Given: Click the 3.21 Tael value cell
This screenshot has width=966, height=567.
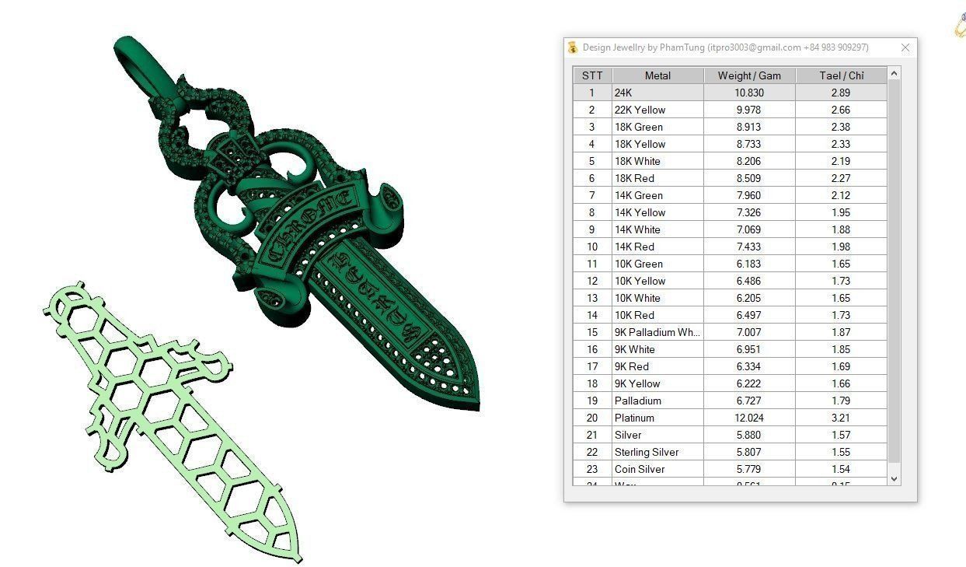Looking at the screenshot, I should 841,418.
